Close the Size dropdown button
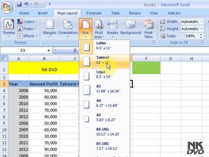Viewport: 209px width, 157px height. click(x=85, y=28)
